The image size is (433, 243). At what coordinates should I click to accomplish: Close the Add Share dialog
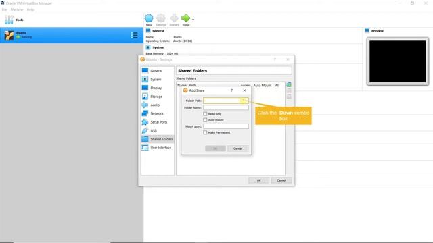[x=244, y=90]
